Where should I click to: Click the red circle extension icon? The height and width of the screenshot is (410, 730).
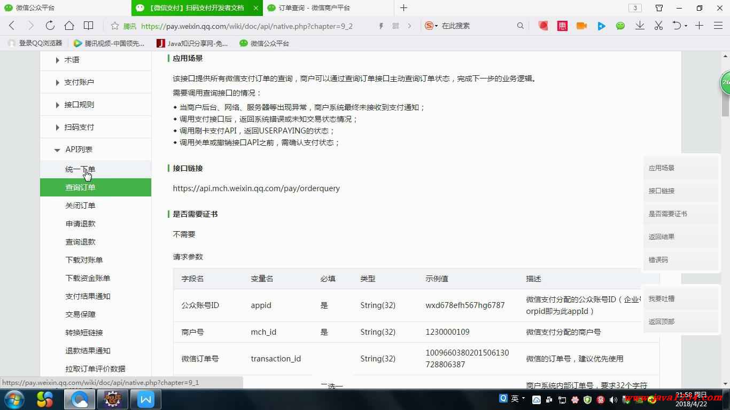pos(543,26)
